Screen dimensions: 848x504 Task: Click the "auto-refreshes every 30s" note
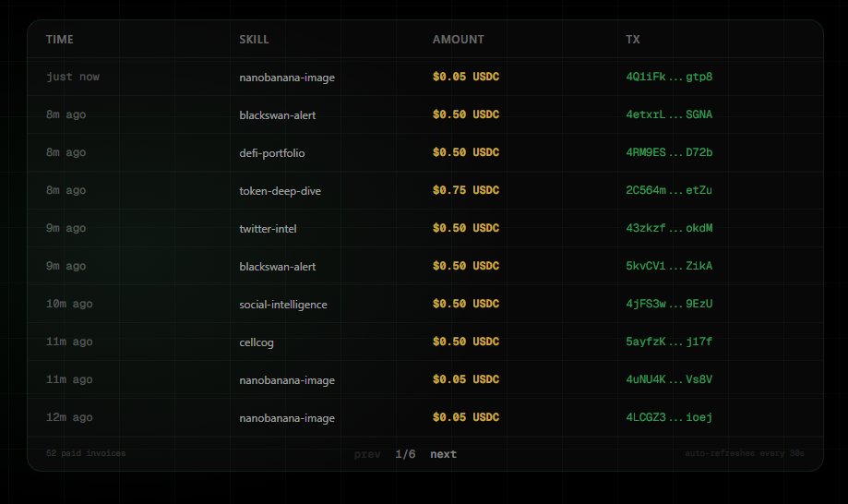(745, 453)
